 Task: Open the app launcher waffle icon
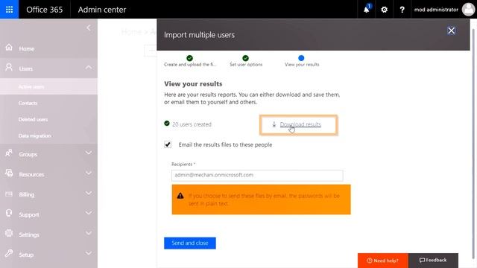(9, 10)
